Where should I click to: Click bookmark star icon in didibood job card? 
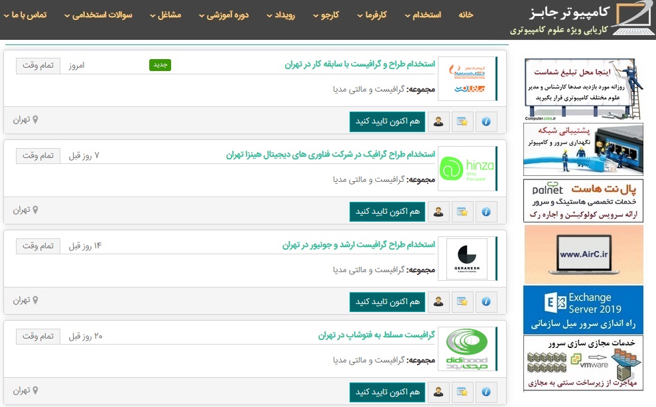[x=462, y=392]
